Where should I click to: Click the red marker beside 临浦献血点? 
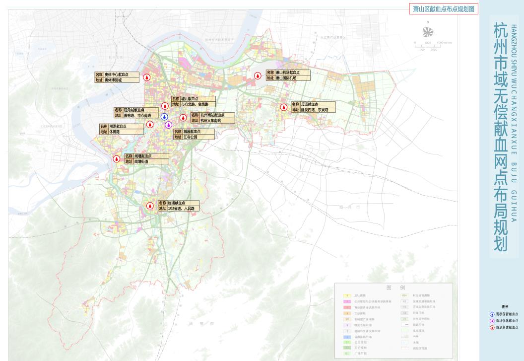coord(150,206)
